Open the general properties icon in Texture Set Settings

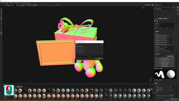(x=155, y=21)
